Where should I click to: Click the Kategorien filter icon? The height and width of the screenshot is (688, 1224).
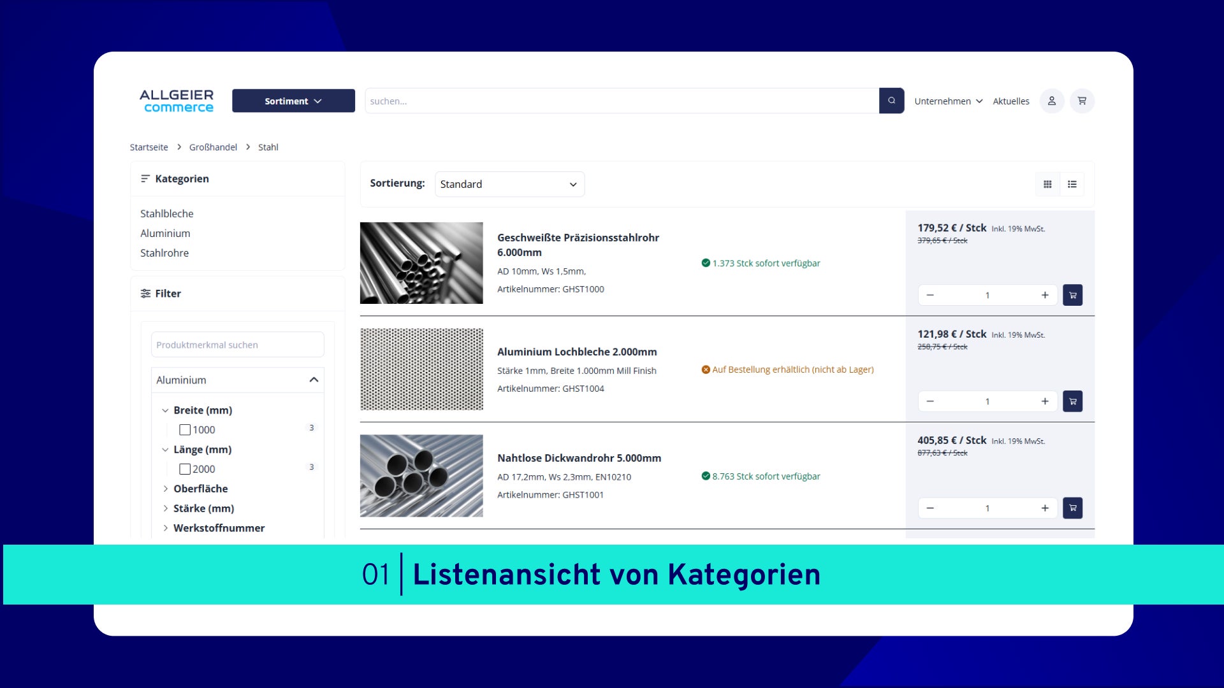coord(145,178)
